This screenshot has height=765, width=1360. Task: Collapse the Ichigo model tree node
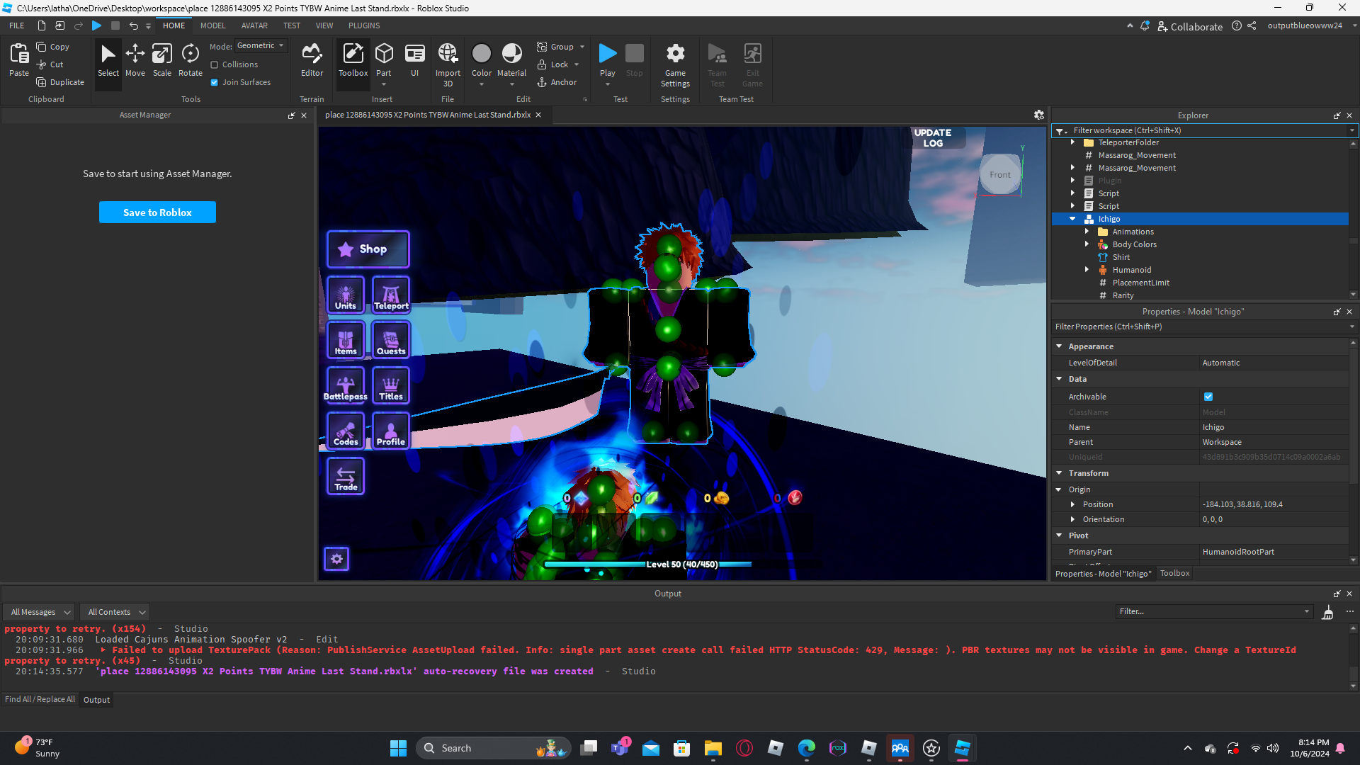coord(1072,219)
